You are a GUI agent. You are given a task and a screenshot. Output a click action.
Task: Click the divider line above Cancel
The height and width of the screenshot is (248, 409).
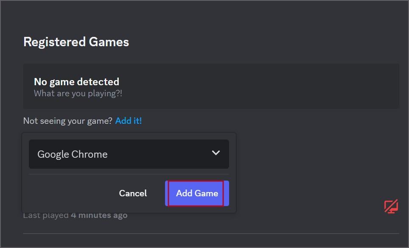click(x=129, y=174)
